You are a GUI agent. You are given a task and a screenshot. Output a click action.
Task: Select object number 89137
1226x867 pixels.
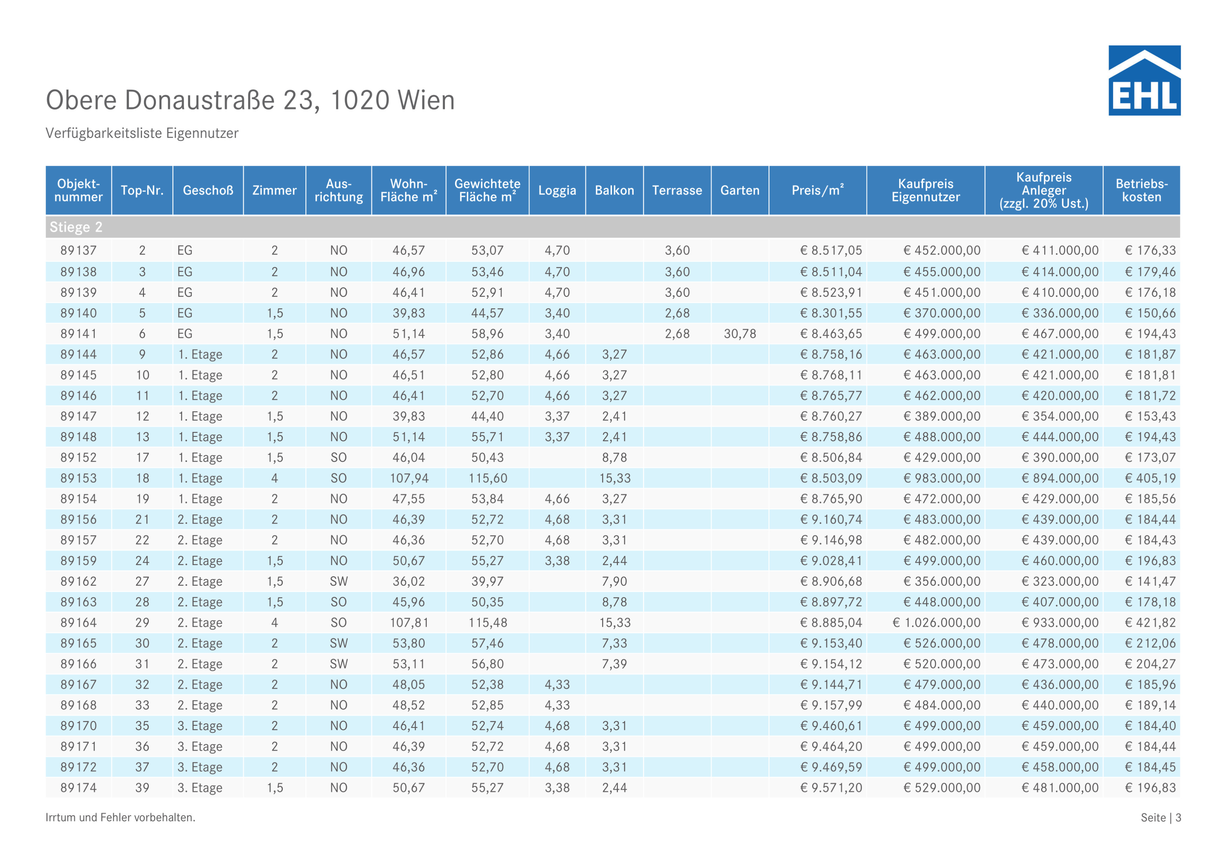click(x=78, y=250)
